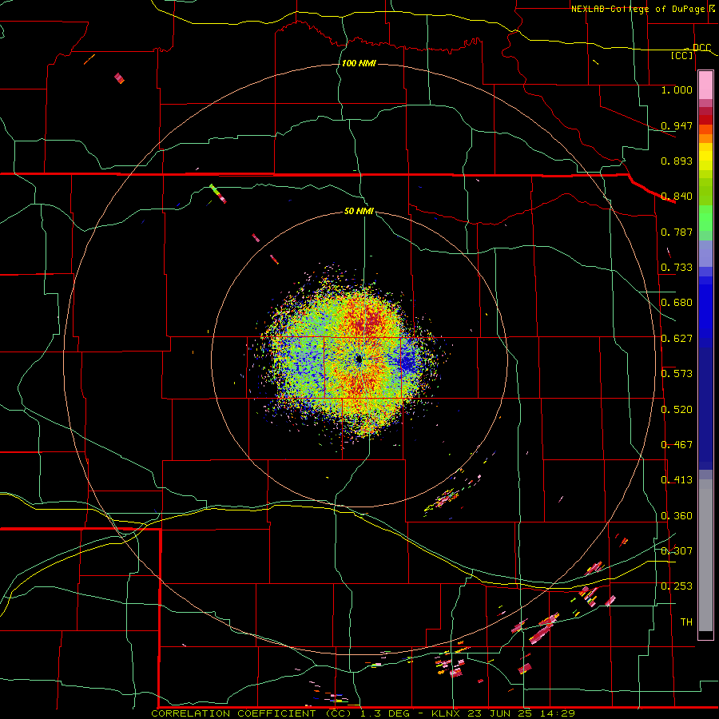This screenshot has height=719, width=719.
Task: Click the NEXLAB-College of DuPage title text
Action: coord(638,9)
